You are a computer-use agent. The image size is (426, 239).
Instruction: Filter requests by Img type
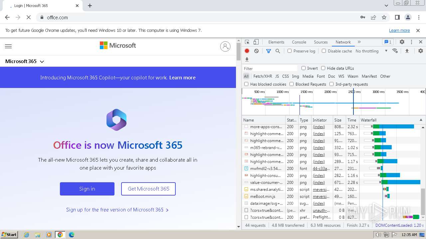click(295, 76)
